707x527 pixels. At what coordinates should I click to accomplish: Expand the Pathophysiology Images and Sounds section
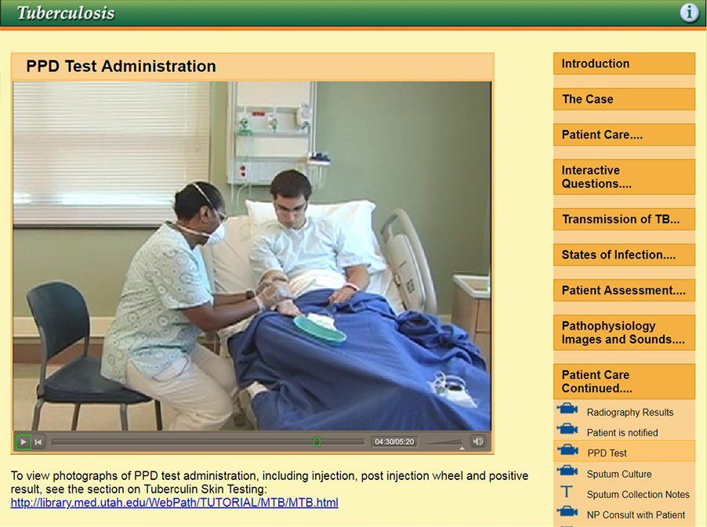tap(623, 332)
